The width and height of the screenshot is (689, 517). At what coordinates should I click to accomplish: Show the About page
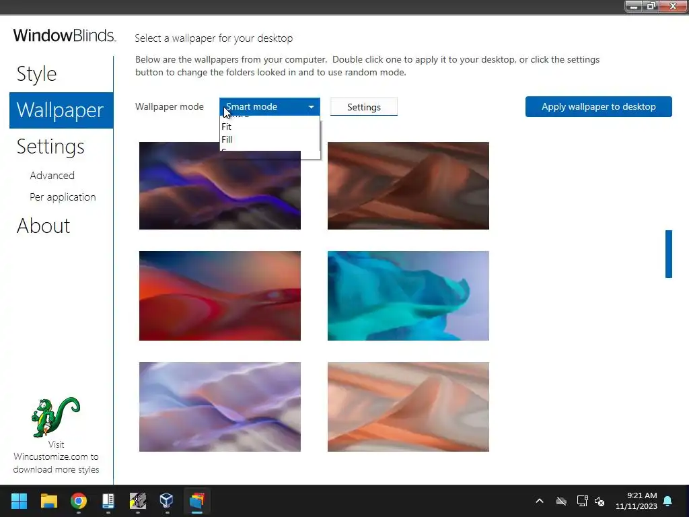point(43,226)
